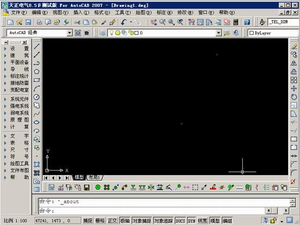This screenshot has height=225, width=300.
Task: Toggle 正交 ortho mode in status bar
Action: point(112,221)
